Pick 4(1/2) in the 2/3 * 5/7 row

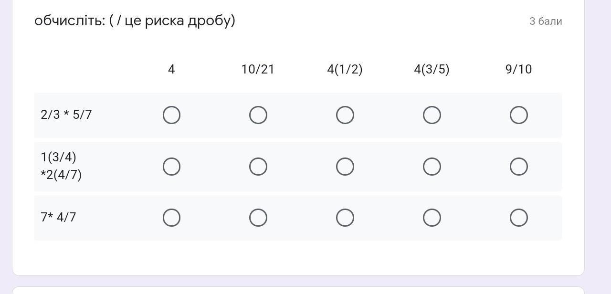point(345,115)
